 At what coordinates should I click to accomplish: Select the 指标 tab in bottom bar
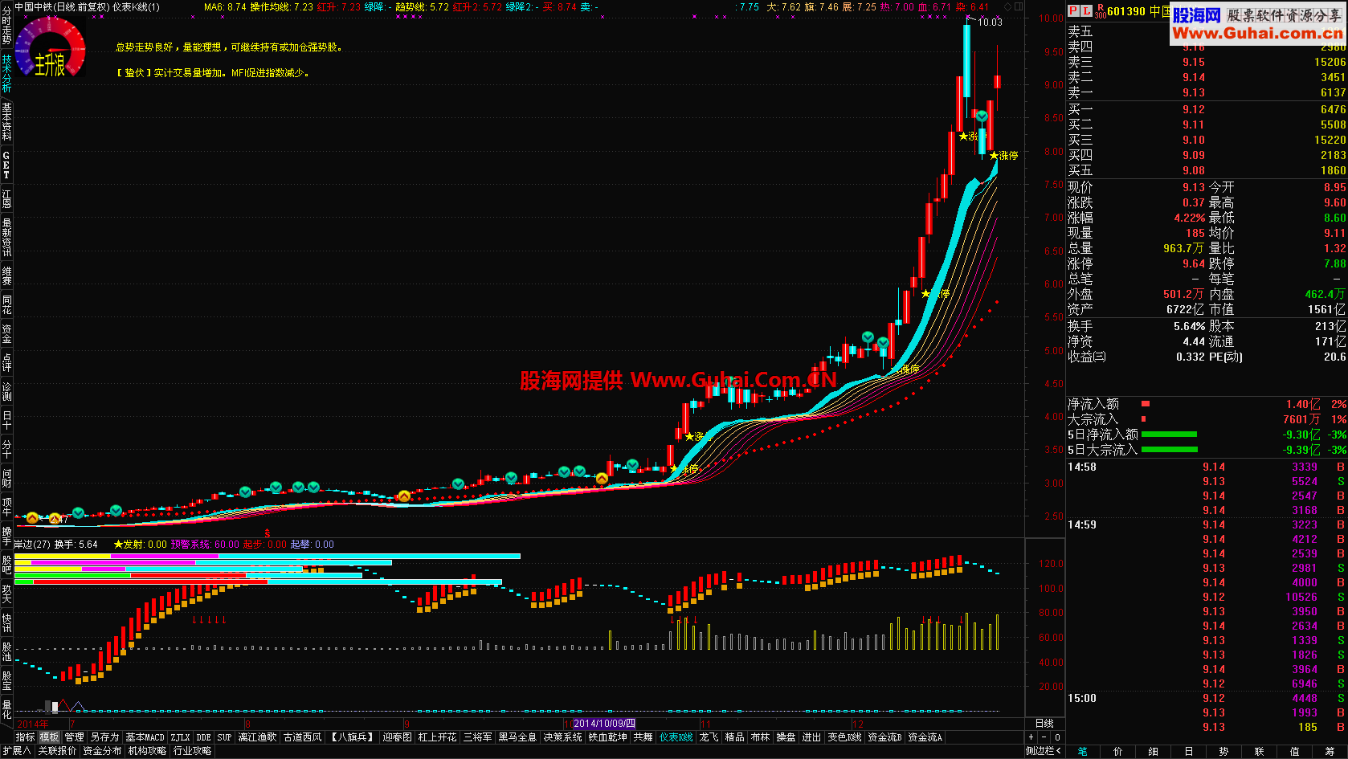point(26,737)
